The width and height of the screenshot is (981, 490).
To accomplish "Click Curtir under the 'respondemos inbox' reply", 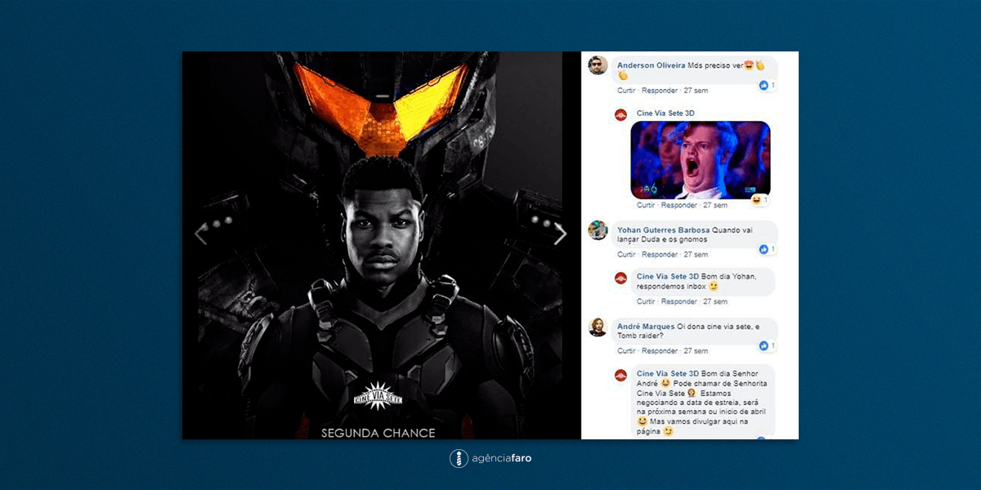I will (646, 301).
